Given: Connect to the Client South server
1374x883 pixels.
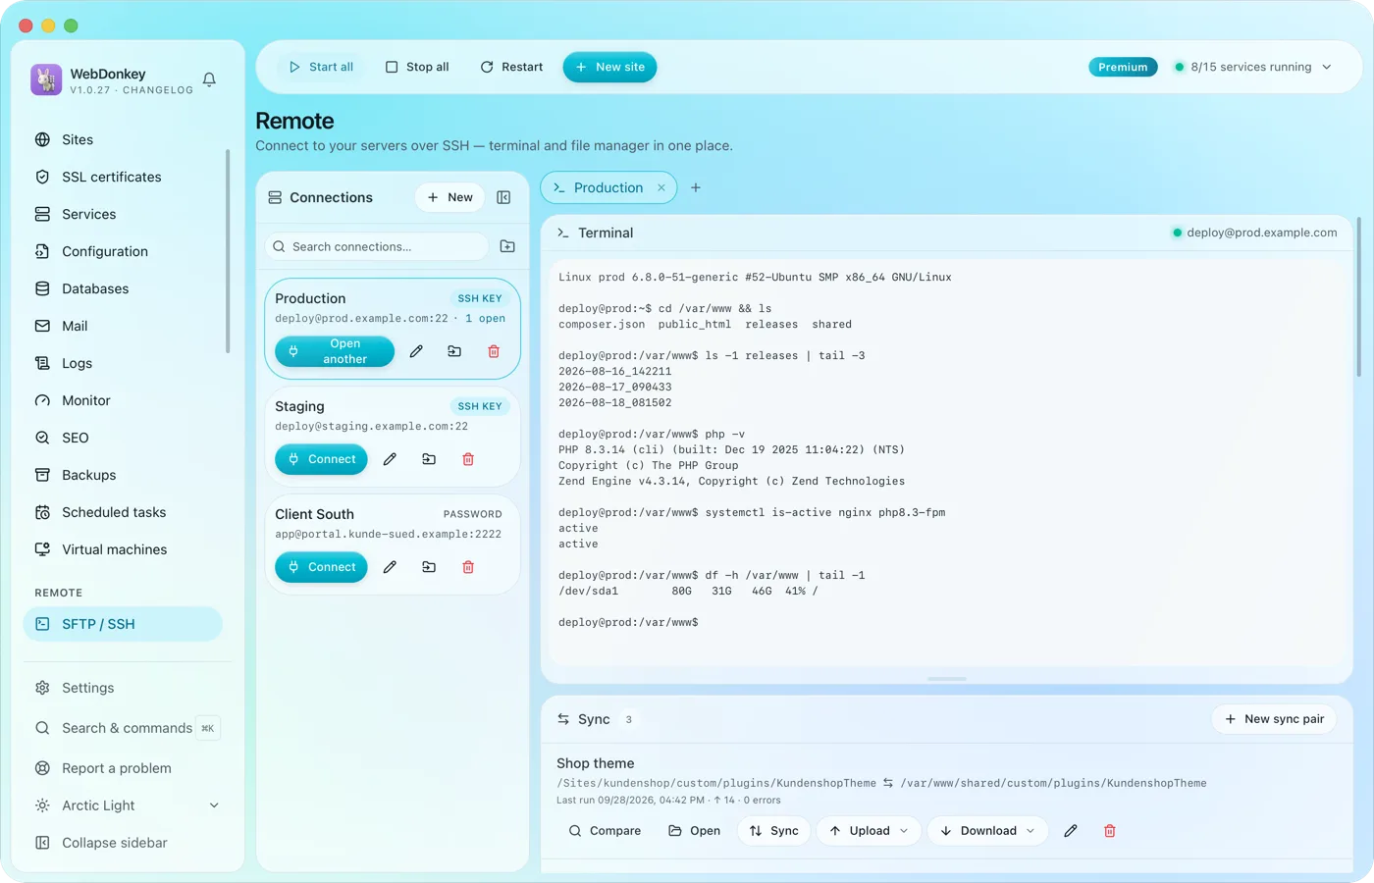Looking at the screenshot, I should 321,567.
